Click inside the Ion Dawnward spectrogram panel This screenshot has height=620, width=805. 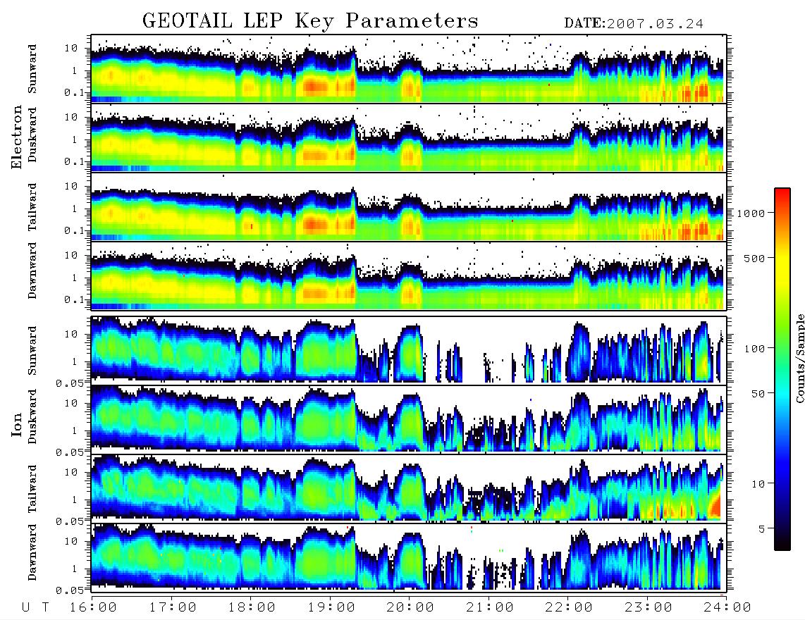coord(409,557)
